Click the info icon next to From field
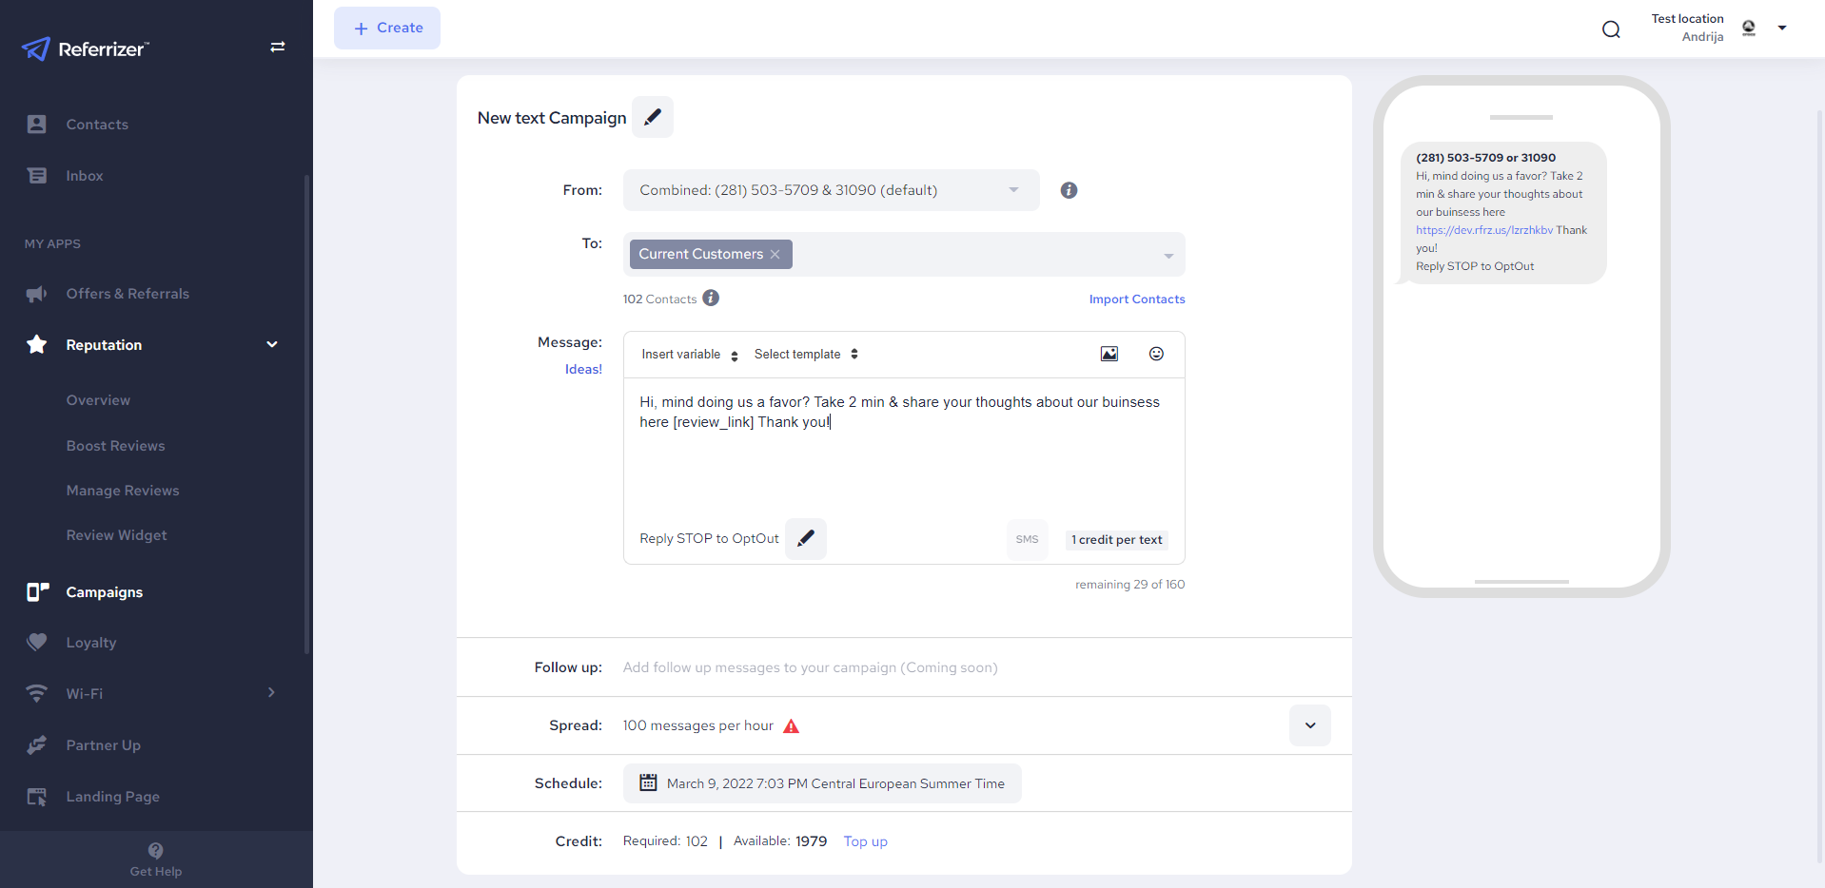1825x888 pixels. [1069, 190]
